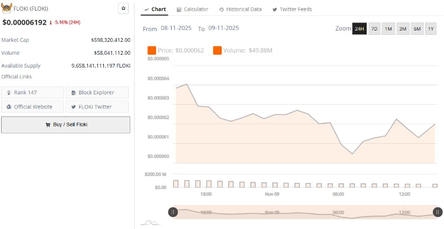Toggle the Price series legend swatch
The width and height of the screenshot is (444, 229).
click(x=152, y=50)
